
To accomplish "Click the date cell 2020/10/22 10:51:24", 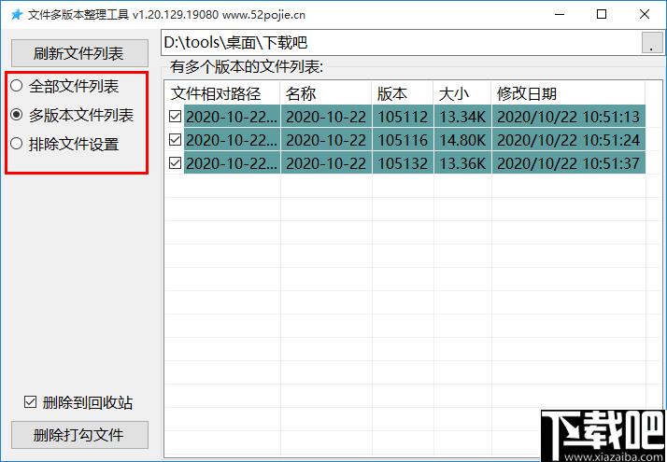I will 569,140.
